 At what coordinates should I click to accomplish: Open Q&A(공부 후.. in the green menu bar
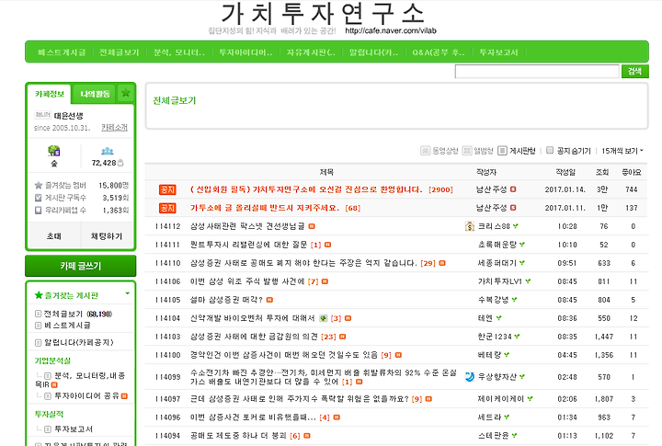439,52
